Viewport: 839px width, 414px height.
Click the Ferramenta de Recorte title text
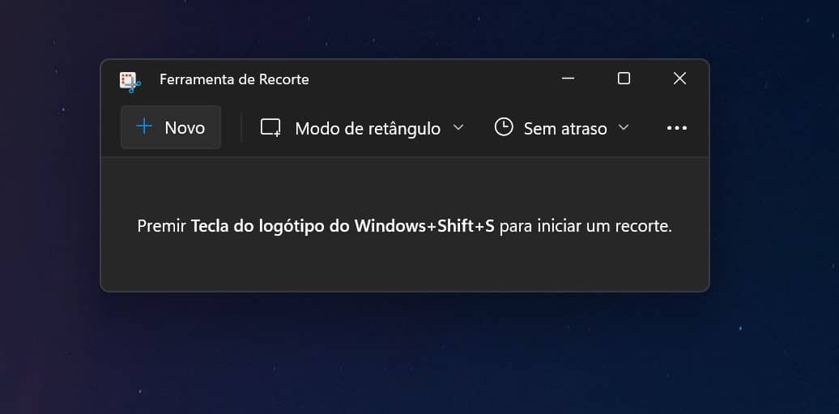pyautogui.click(x=234, y=79)
